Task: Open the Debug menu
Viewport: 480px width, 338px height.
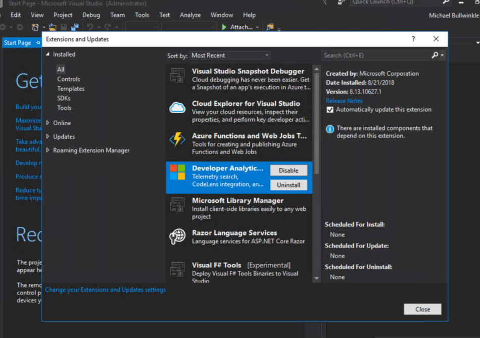Action: [x=91, y=15]
